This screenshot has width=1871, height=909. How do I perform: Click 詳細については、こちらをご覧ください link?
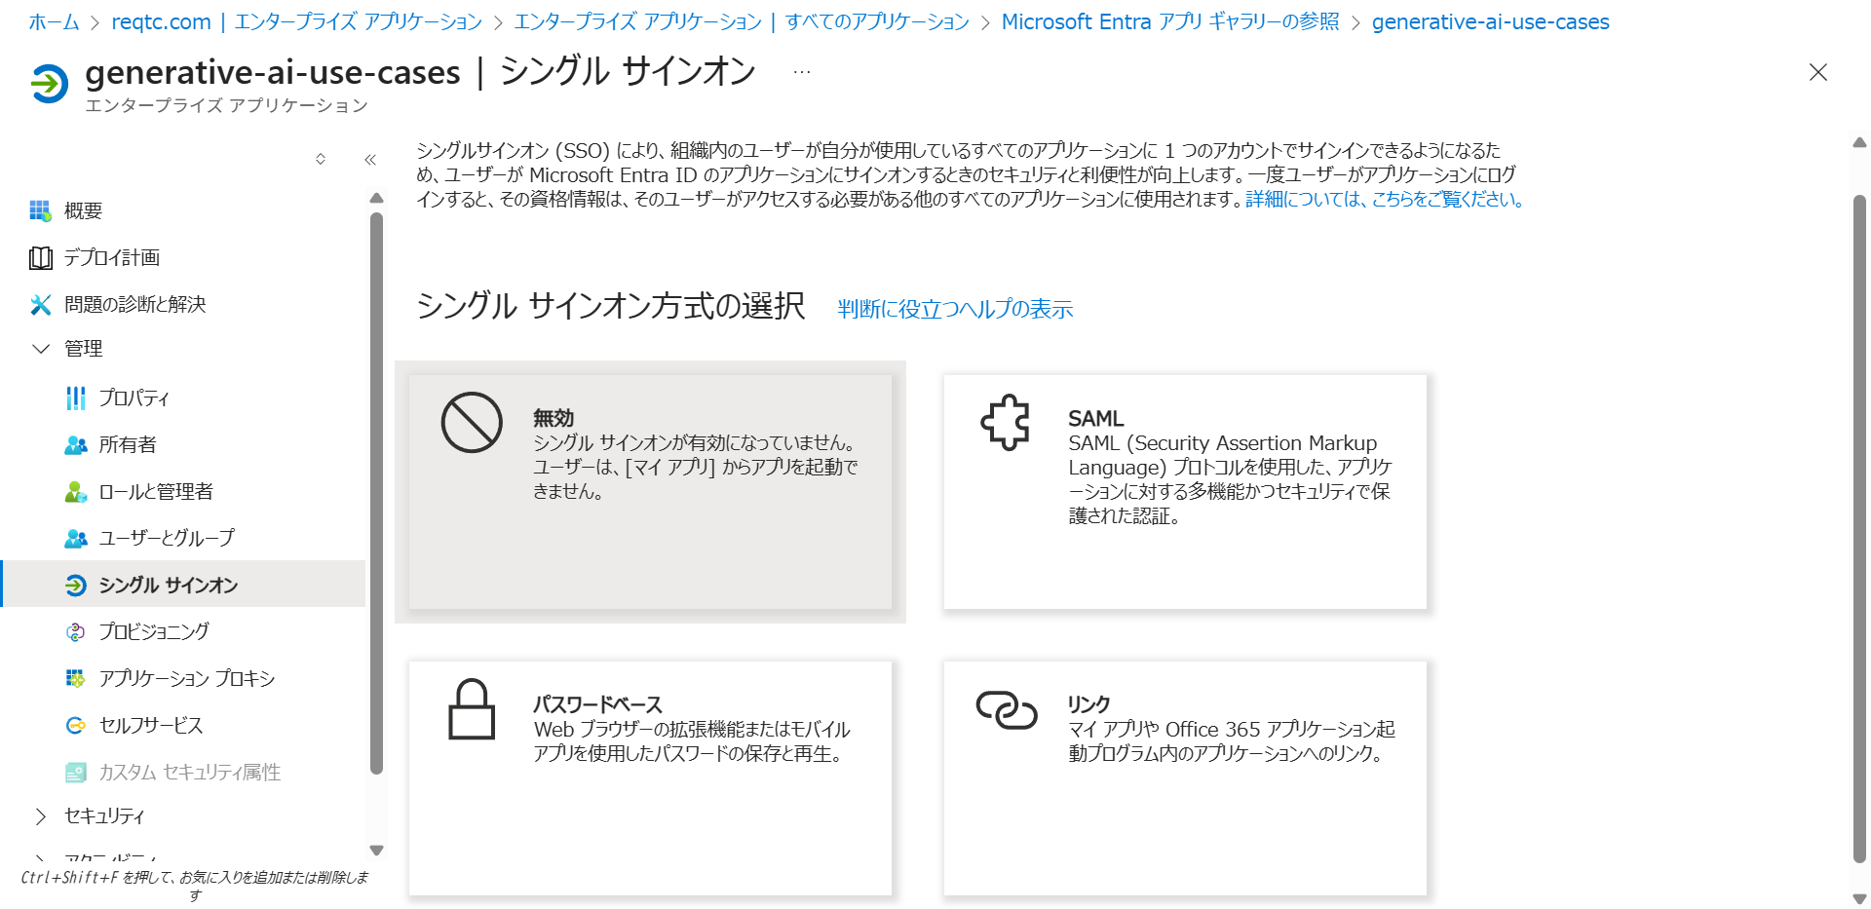point(1384,200)
